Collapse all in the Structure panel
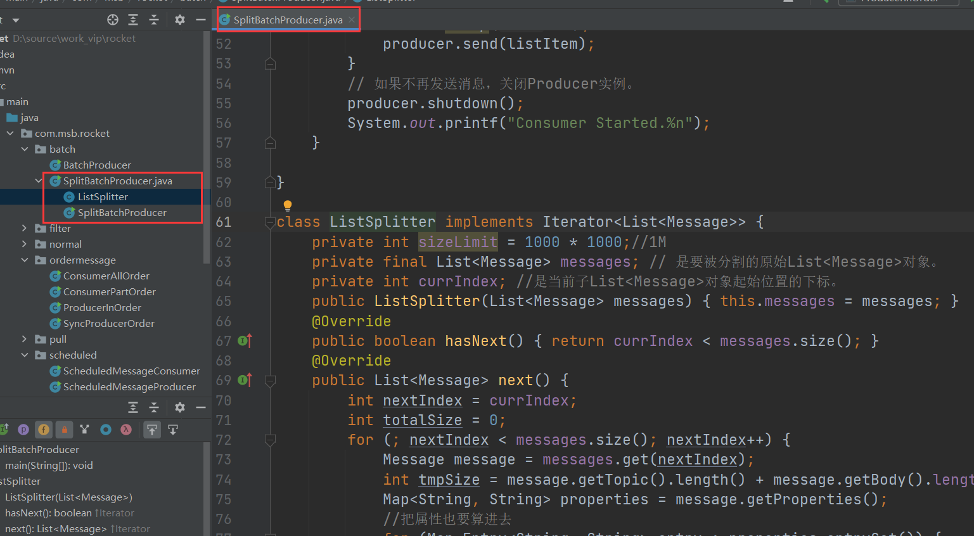This screenshot has height=536, width=974. (154, 407)
